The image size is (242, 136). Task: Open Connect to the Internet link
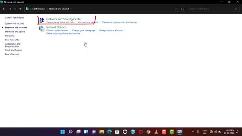57,31
